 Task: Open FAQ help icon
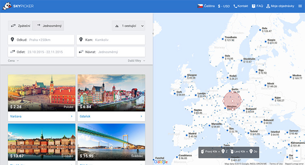click(254, 6)
